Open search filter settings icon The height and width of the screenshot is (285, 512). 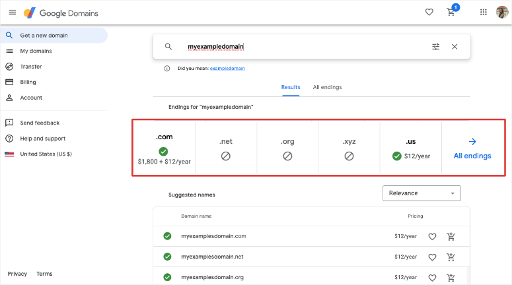pyautogui.click(x=435, y=47)
